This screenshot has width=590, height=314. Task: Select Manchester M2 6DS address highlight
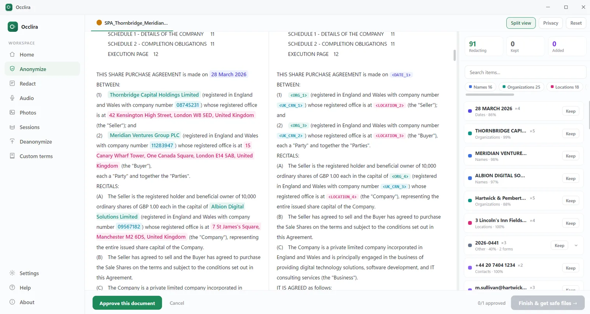tap(141, 237)
